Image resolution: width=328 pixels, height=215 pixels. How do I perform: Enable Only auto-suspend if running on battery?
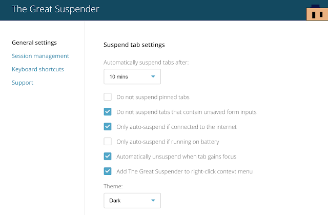108,142
